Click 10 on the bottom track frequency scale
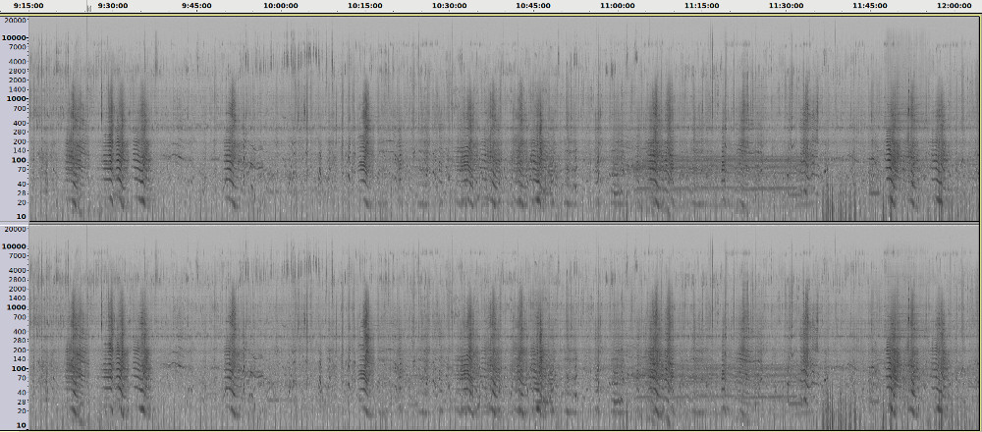 [x=21, y=426]
